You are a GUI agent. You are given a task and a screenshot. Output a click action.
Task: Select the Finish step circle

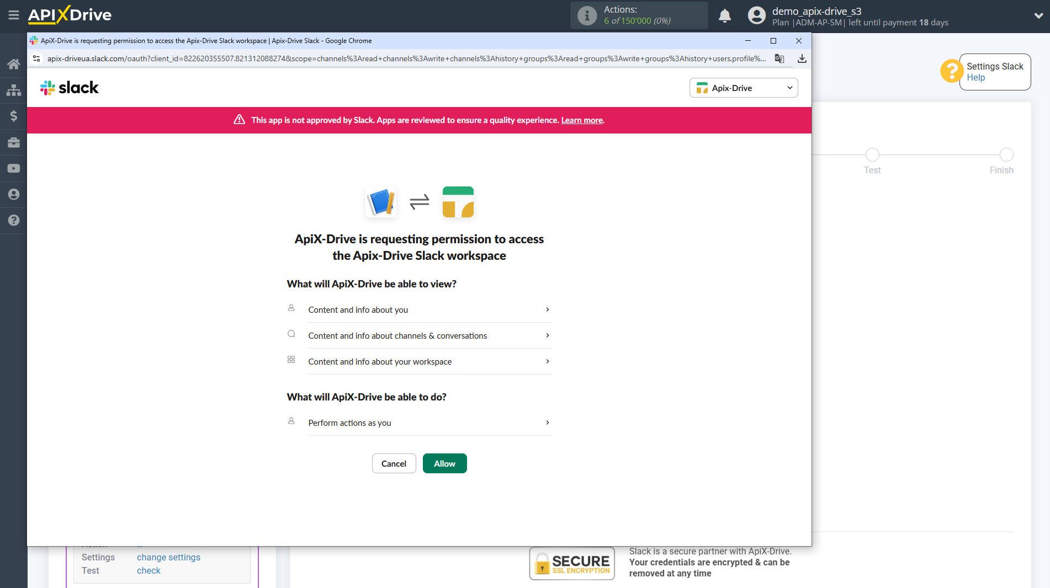pyautogui.click(x=1006, y=154)
